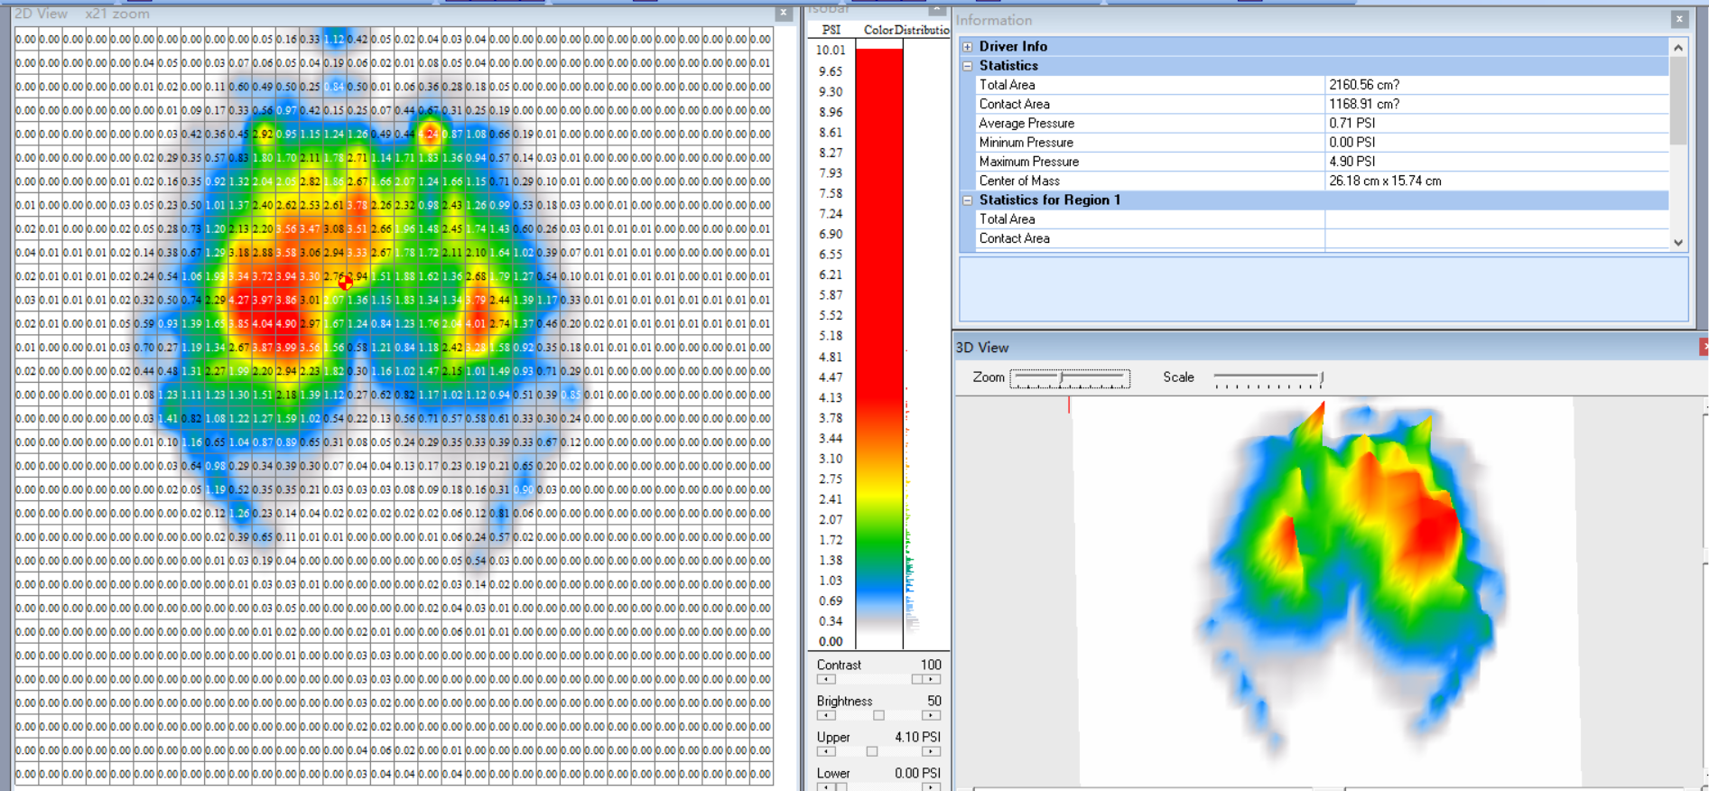The width and height of the screenshot is (1709, 791).
Task: Click the red center of mass marker
Action: pos(346,283)
